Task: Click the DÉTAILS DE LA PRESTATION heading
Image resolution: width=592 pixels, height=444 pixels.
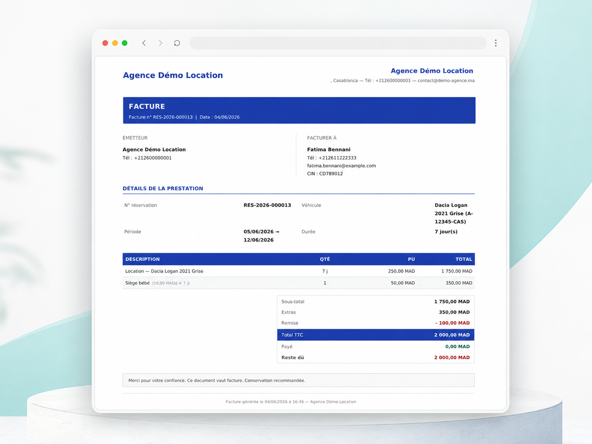Action: [x=163, y=188]
